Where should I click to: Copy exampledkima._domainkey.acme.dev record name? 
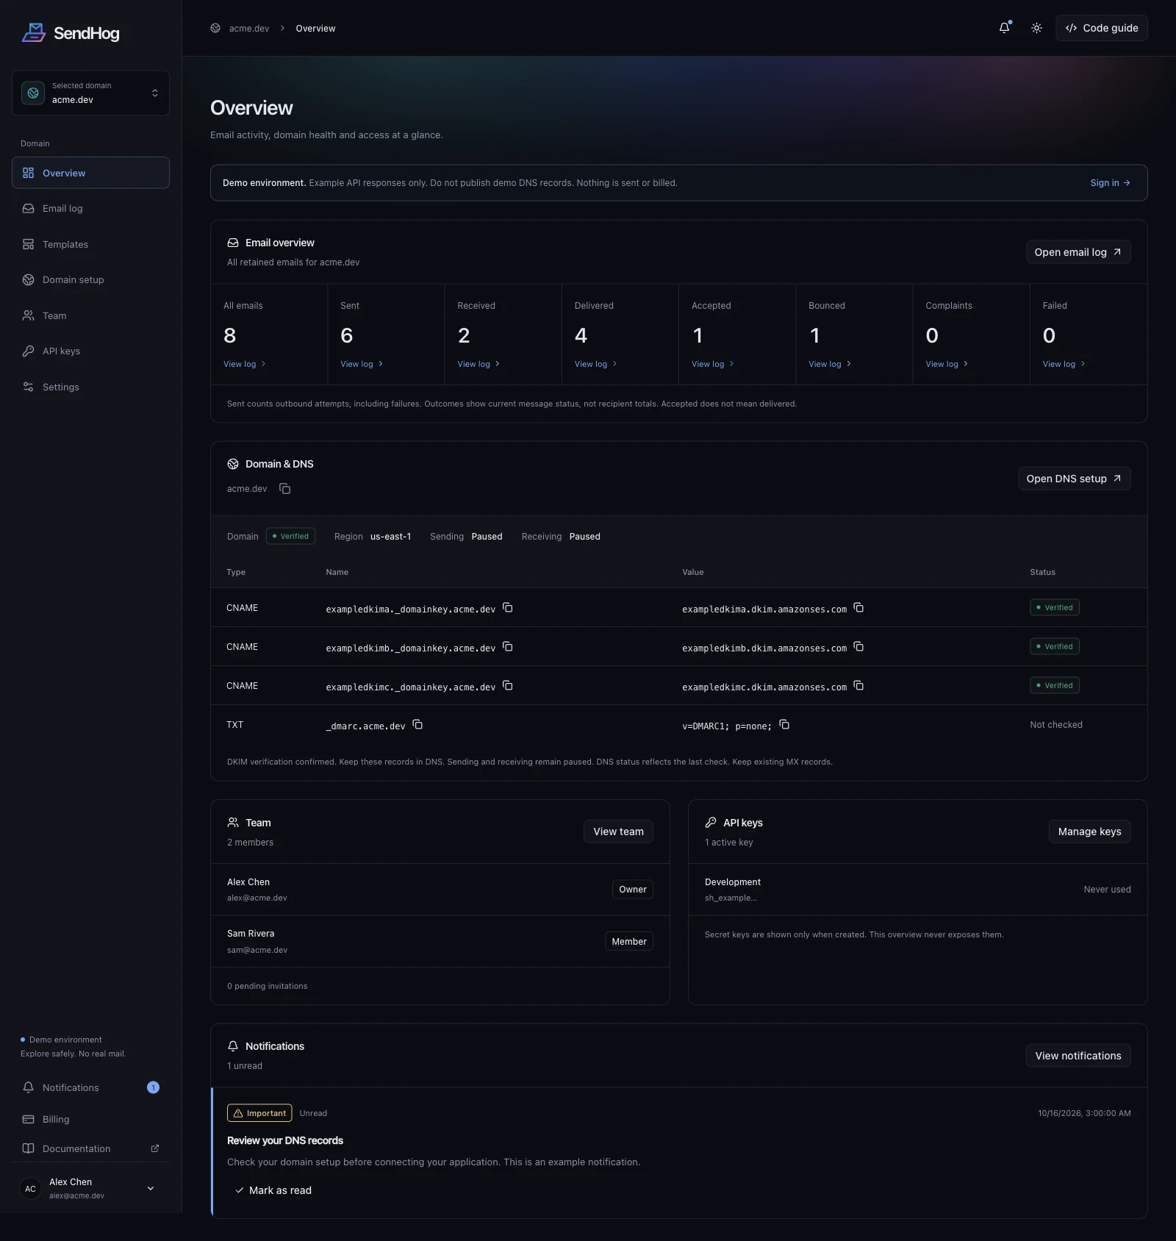[x=508, y=608]
